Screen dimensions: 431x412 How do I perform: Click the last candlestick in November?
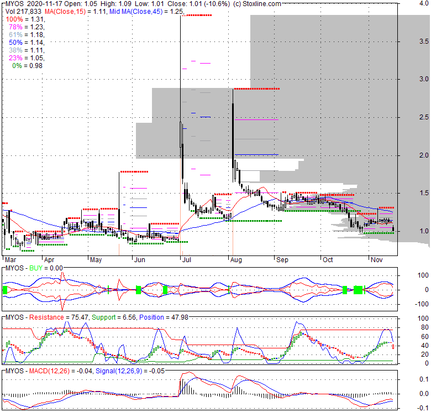393,228
